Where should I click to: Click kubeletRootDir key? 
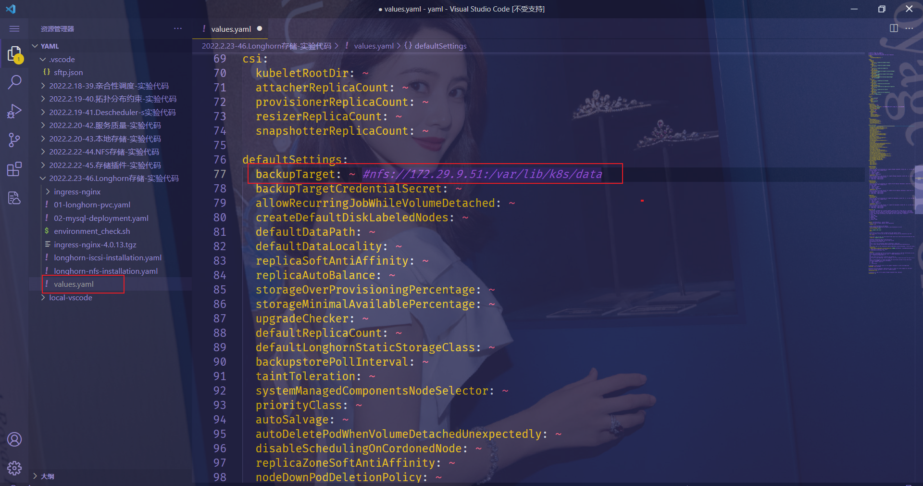point(302,73)
